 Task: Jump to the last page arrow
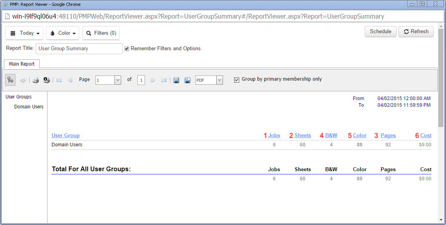pos(164,80)
